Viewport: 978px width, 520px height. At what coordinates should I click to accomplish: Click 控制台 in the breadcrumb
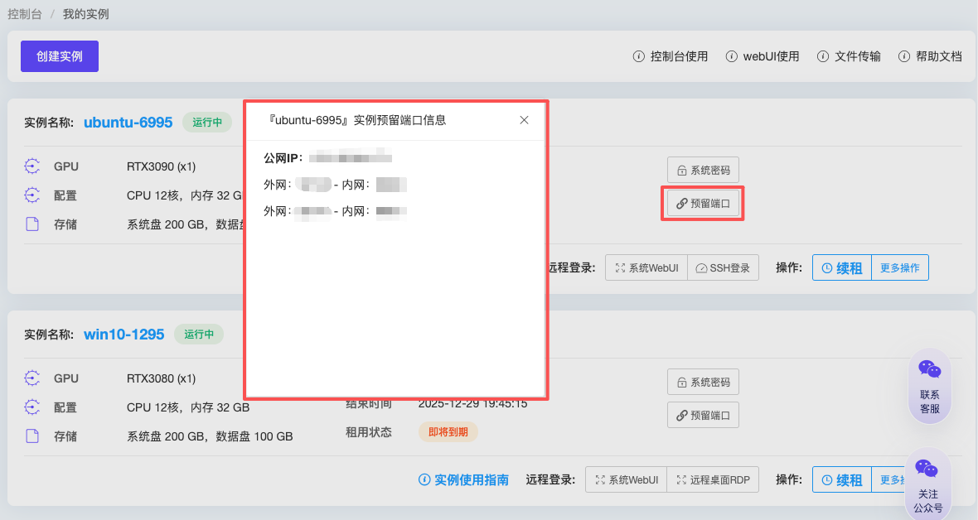[x=25, y=14]
